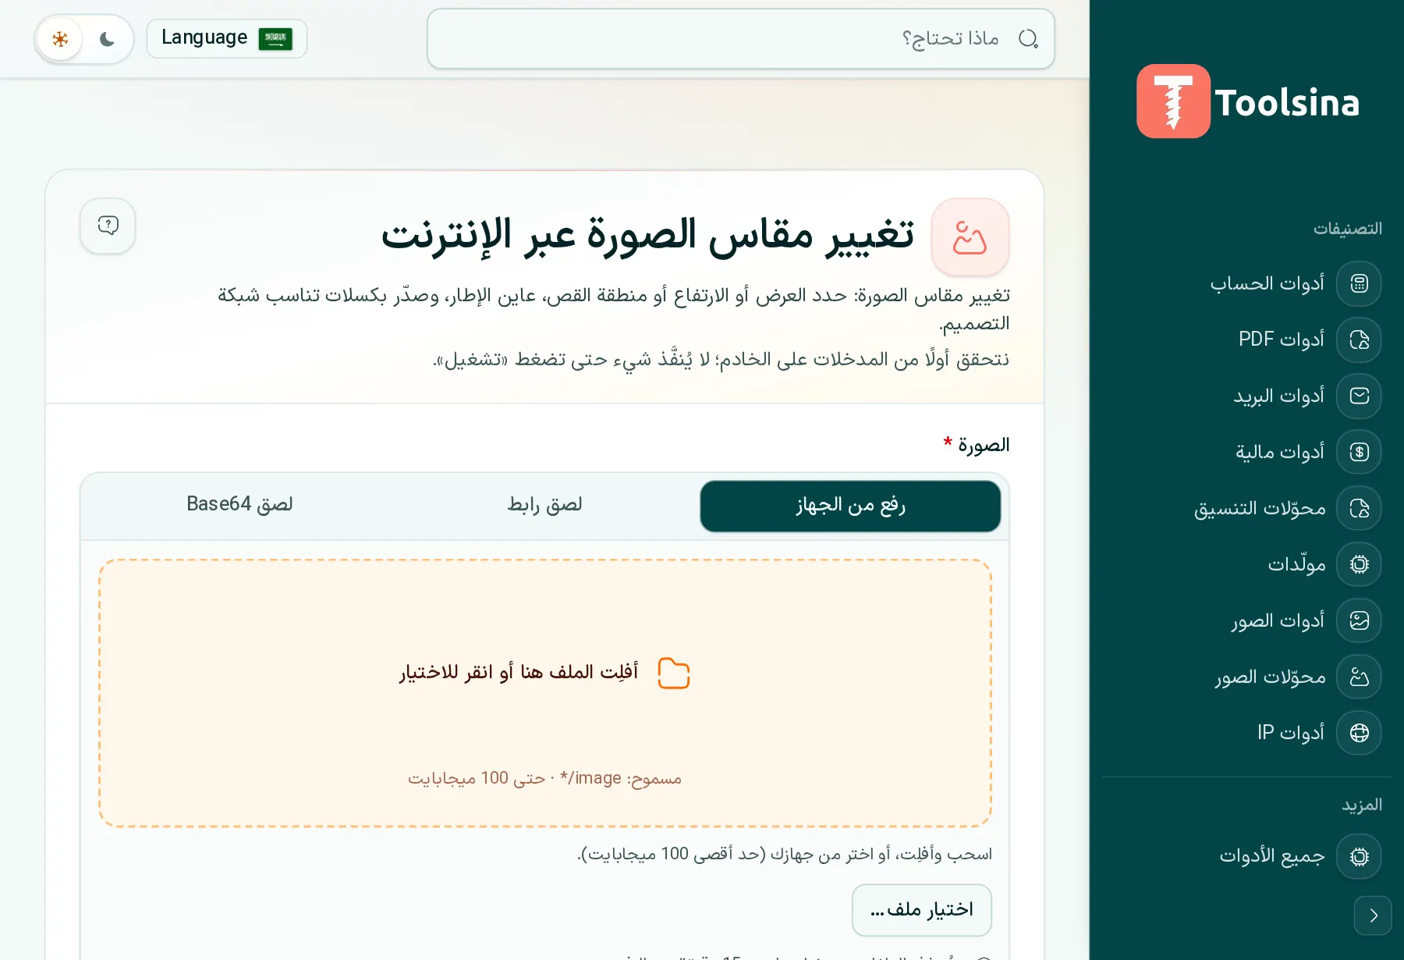The width and height of the screenshot is (1404, 960).
Task: Click the chip icon beside مولّدات
Action: click(x=1359, y=564)
